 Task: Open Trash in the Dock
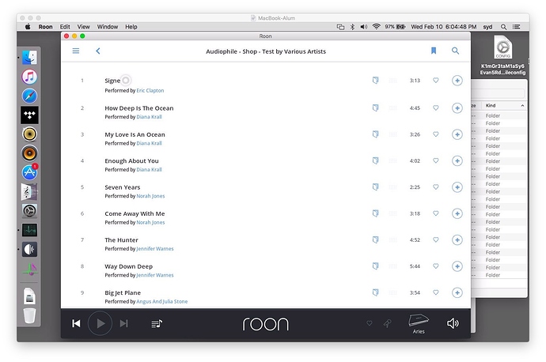tap(29, 315)
